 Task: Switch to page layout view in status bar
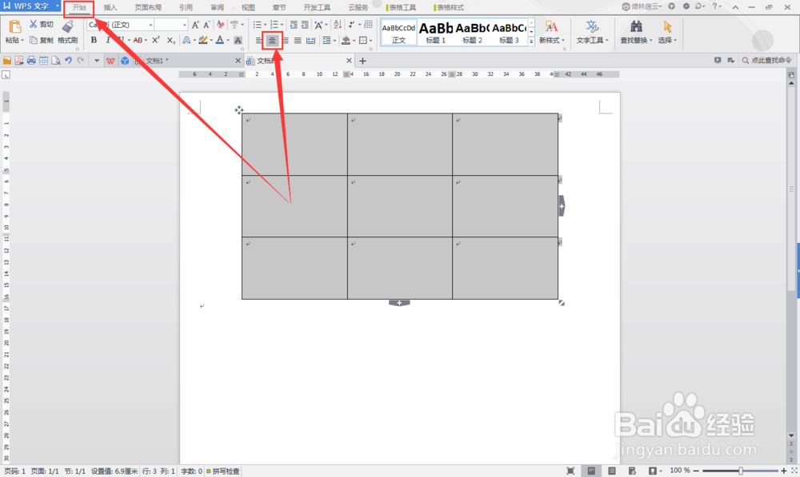pyautogui.click(x=591, y=471)
